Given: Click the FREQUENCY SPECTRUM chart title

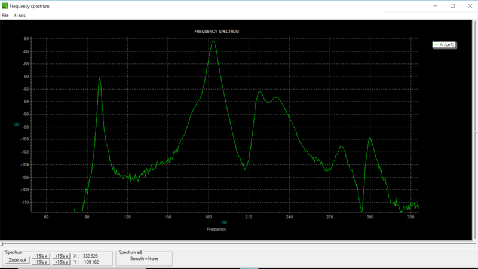Looking at the screenshot, I should point(217,32).
